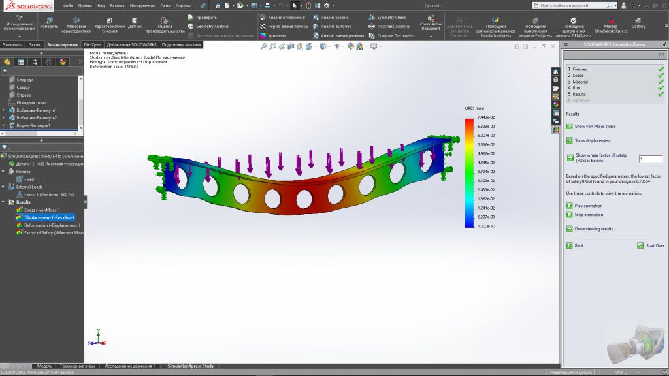Screen dimensions: 669x376
Task: Collapse the Results tree node
Action: (4, 202)
